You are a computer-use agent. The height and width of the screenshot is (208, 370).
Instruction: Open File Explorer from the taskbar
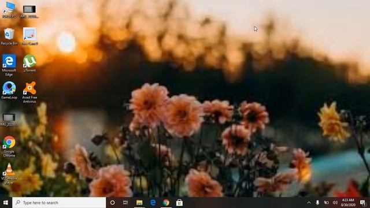(x=139, y=203)
